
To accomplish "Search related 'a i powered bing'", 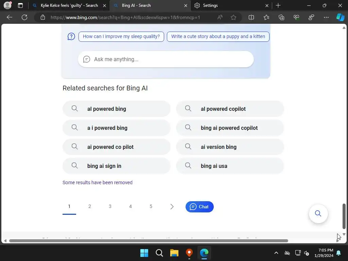I will 117,128.
